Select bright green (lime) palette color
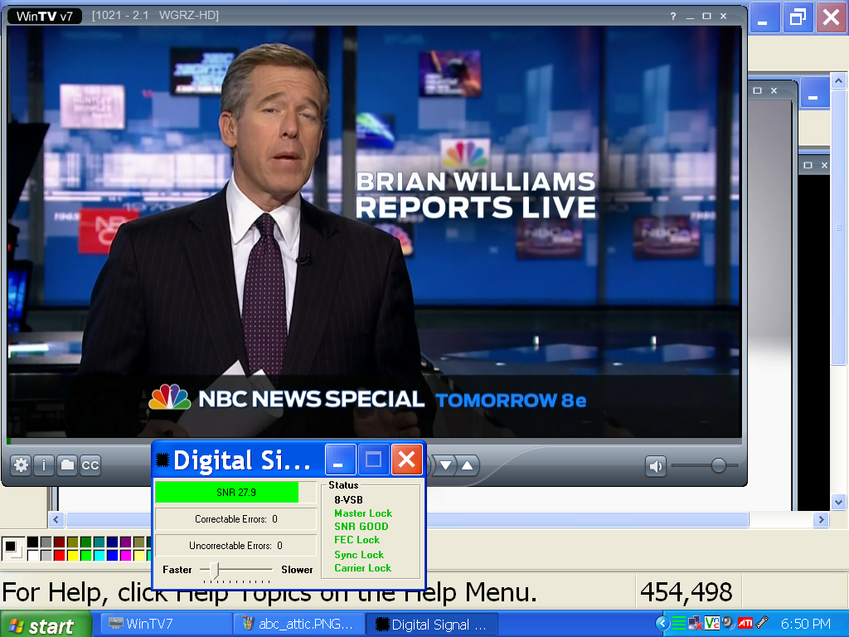Viewport: 849px width, 637px height. point(85,555)
